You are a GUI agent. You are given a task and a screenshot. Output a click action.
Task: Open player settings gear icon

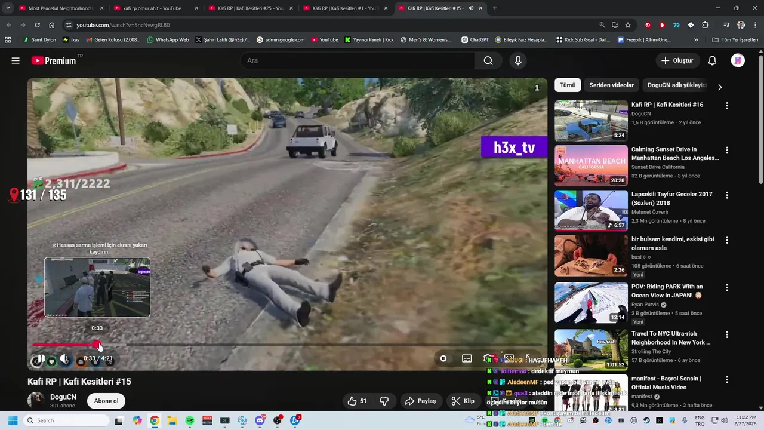[x=488, y=358]
